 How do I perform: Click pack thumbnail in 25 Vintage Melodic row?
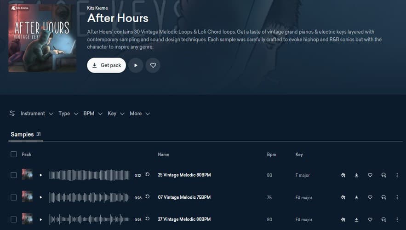coord(28,174)
